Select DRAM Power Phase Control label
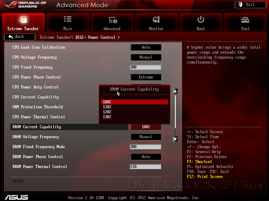This screenshot has width=269, height=201. pyautogui.click(x=38, y=157)
